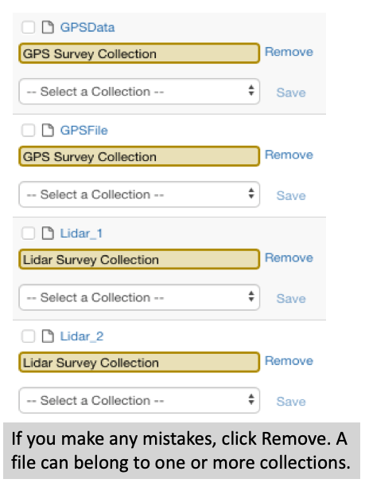Screen dimensions: 365x487
Task: Check the Lidar_1 file checkbox
Action: coord(28,233)
